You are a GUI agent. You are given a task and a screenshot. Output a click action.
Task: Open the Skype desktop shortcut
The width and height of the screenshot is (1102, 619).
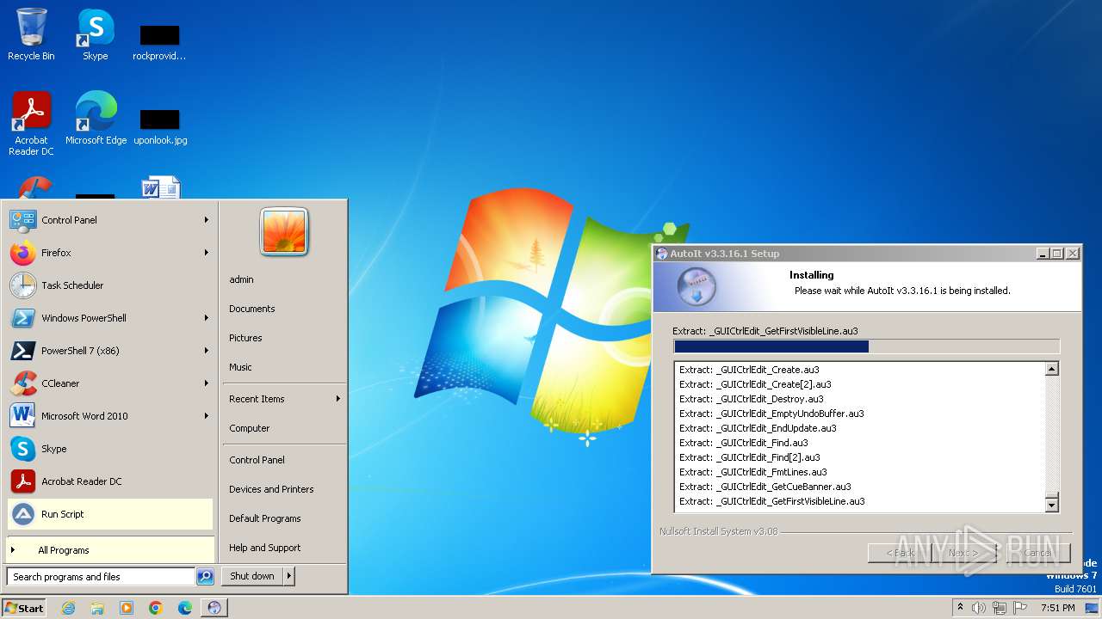coord(95,34)
